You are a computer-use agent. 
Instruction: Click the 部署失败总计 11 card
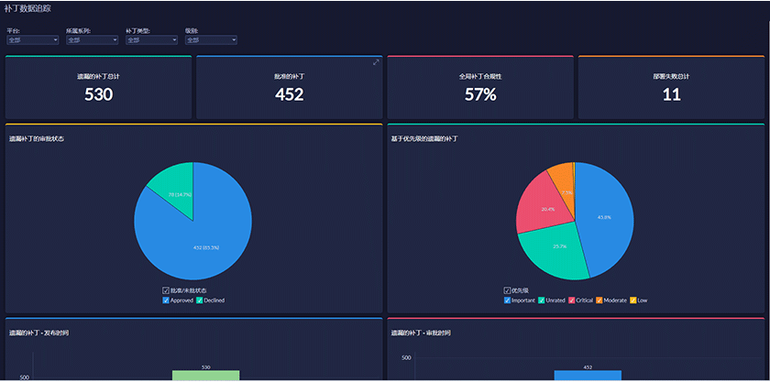[671, 87]
